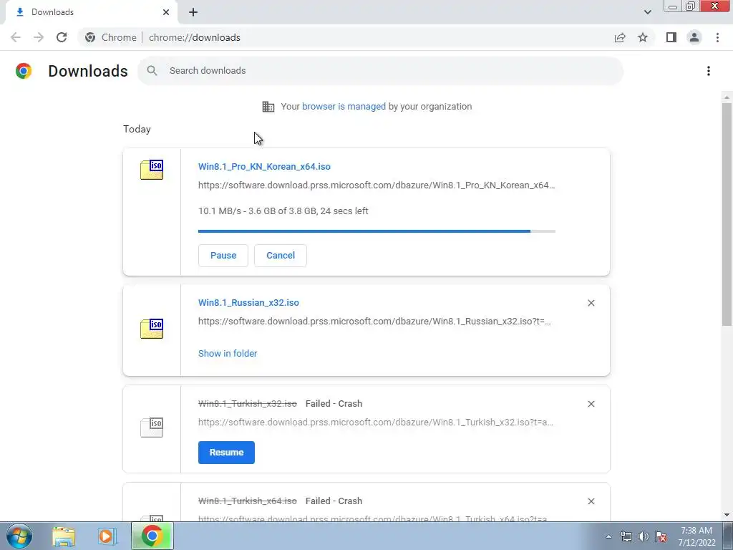Go back using the browser back arrow
Image resolution: width=733 pixels, height=550 pixels.
(16, 37)
